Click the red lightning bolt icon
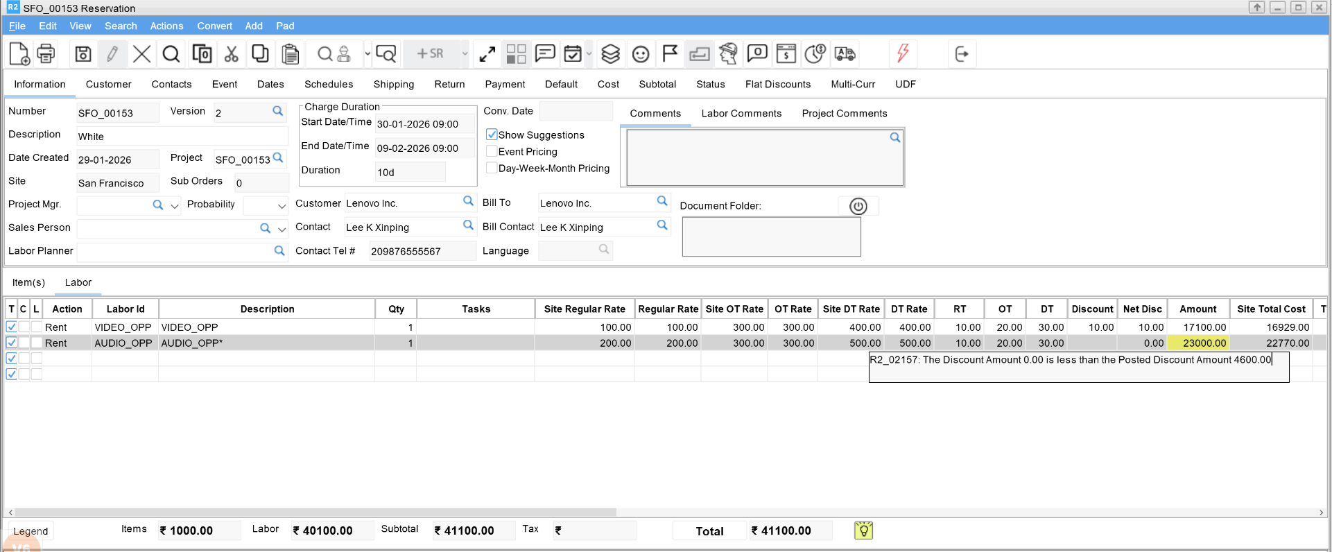1332x552 pixels. click(x=903, y=53)
